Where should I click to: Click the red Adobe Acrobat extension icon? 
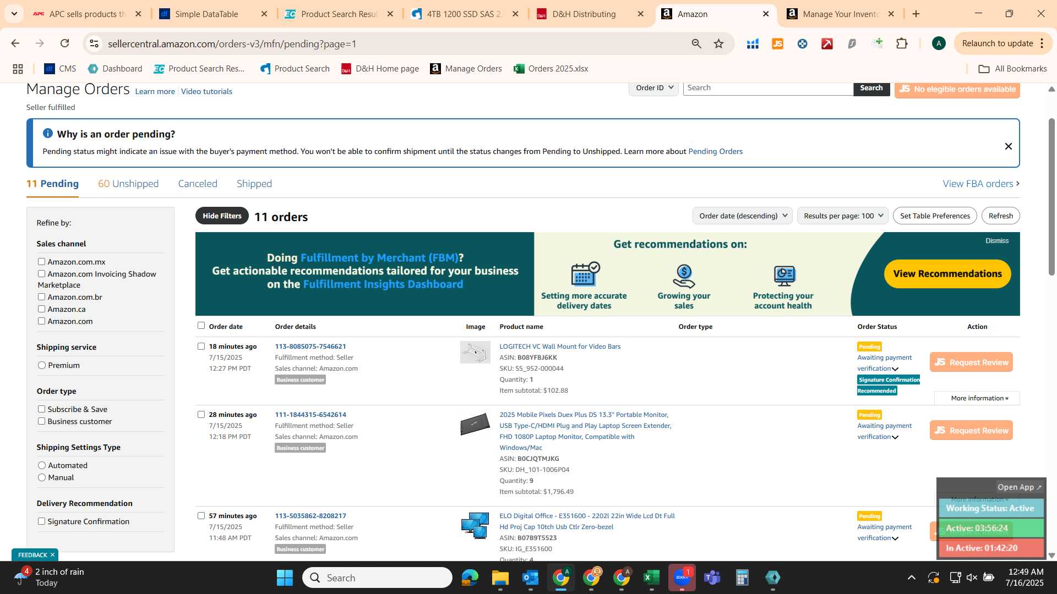pos(827,43)
